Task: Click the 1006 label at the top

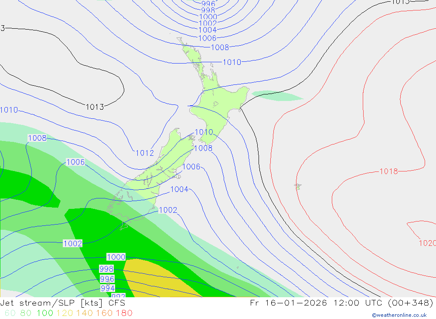Action: tap(208, 38)
